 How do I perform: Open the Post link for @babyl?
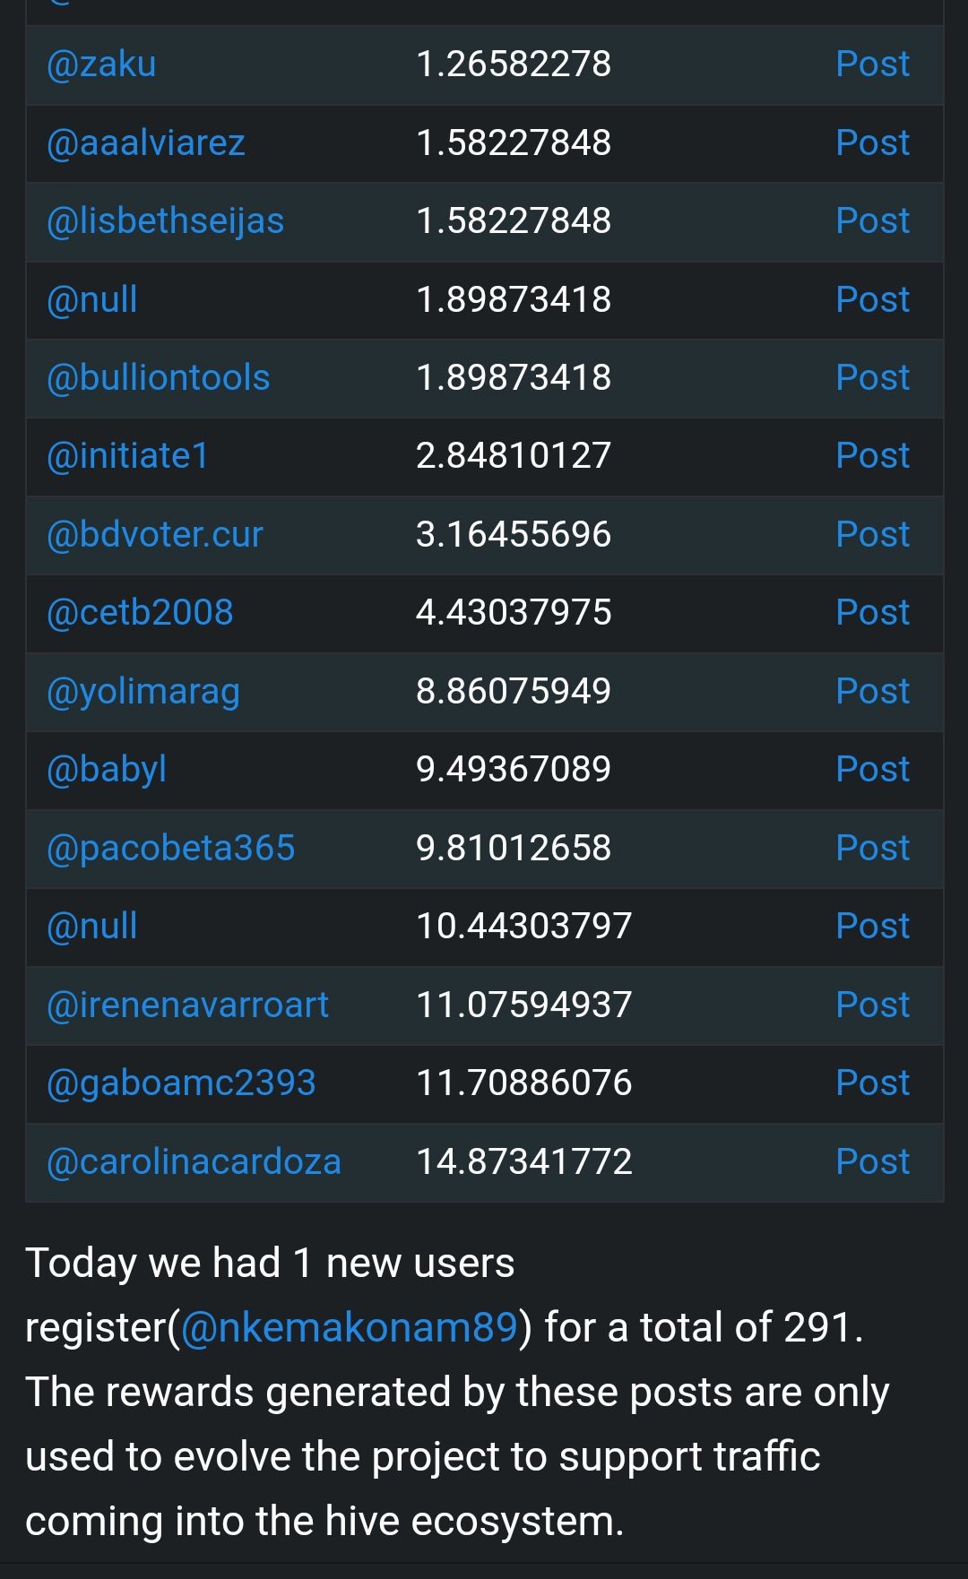click(872, 770)
